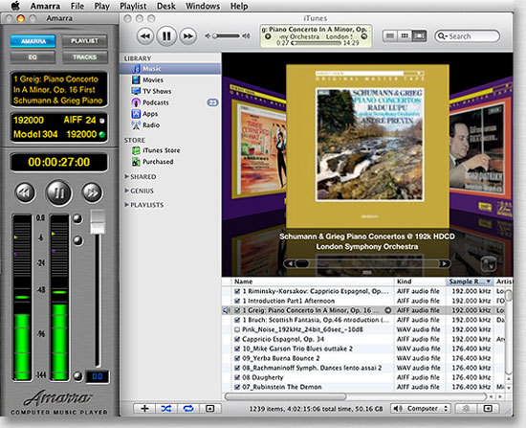Uncheck the Capriccio Espagnol, Op. 34 track
Viewport: 526px width, 428px height.
[x=237, y=339]
